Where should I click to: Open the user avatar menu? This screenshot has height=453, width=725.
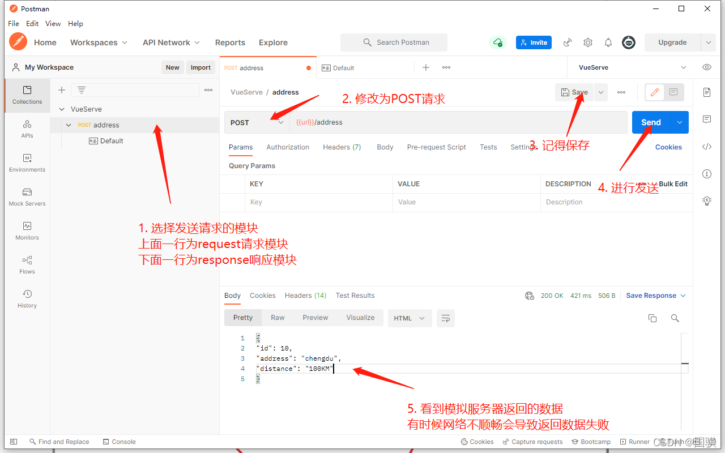(x=629, y=42)
